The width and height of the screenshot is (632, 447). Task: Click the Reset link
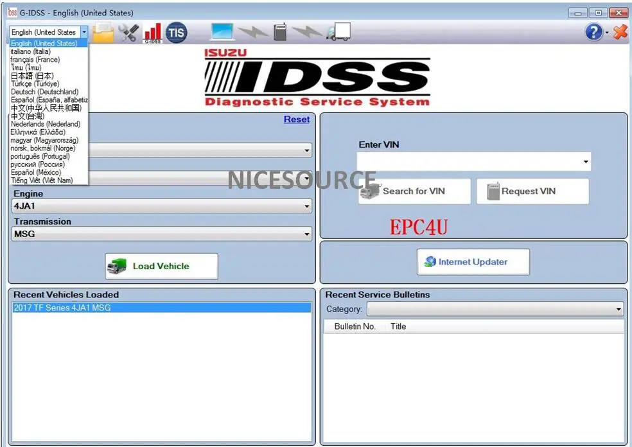pos(296,119)
